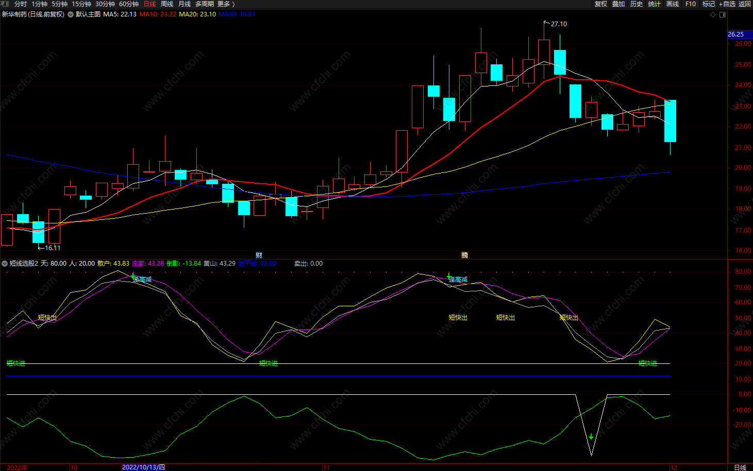Viewport: 753px width, 471px height.
Task: Collapse the toolbar with the top-left corner icon
Action: [5, 4]
